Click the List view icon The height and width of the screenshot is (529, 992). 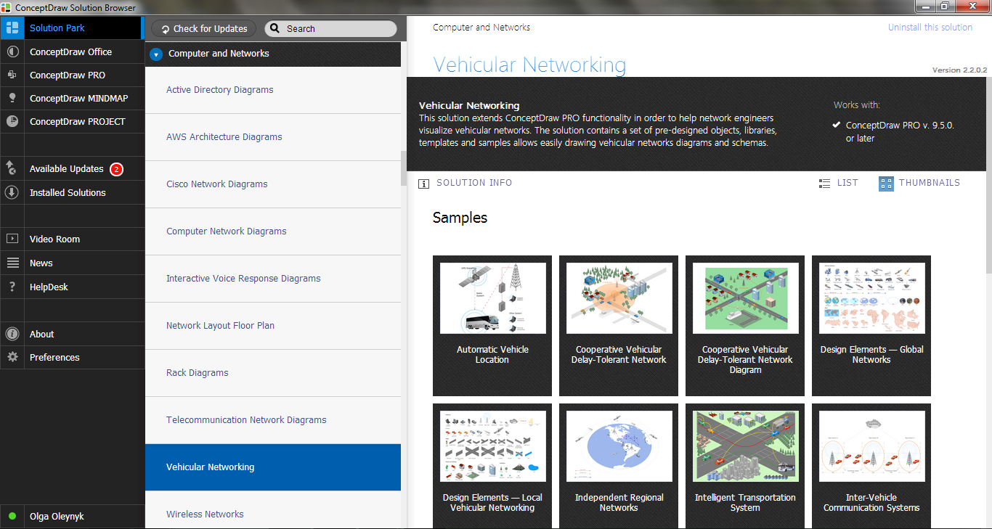824,184
